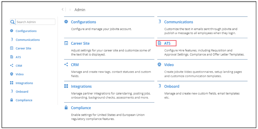Viewport: 258px width, 129px height.
Task: Select Communications in the left sidebar
Action: pyautogui.click(x=27, y=40)
